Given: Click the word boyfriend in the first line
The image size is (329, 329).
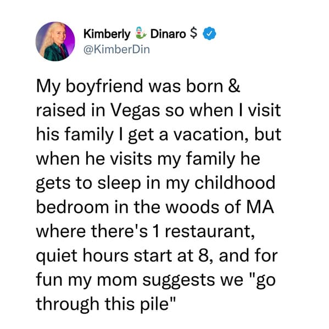Looking at the screenshot, I should [104, 87].
